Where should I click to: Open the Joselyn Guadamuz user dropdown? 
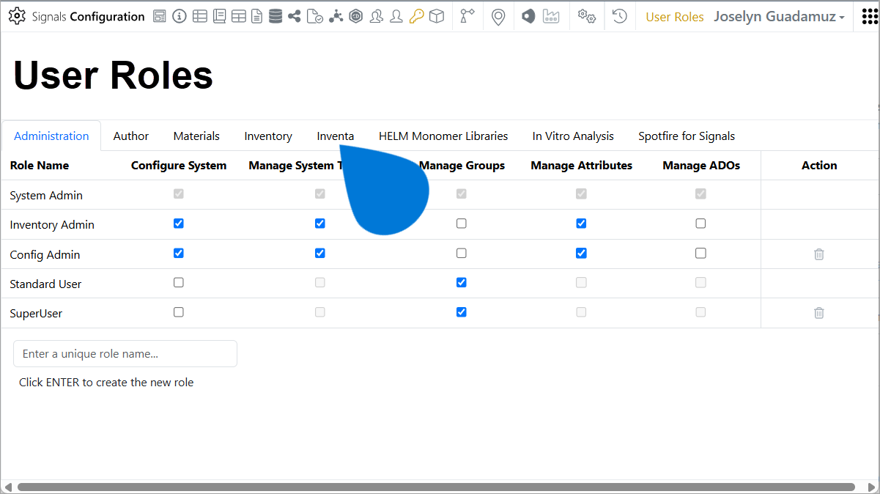(x=779, y=16)
